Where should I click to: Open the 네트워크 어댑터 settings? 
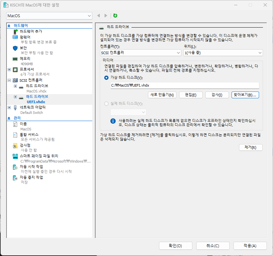(33, 107)
